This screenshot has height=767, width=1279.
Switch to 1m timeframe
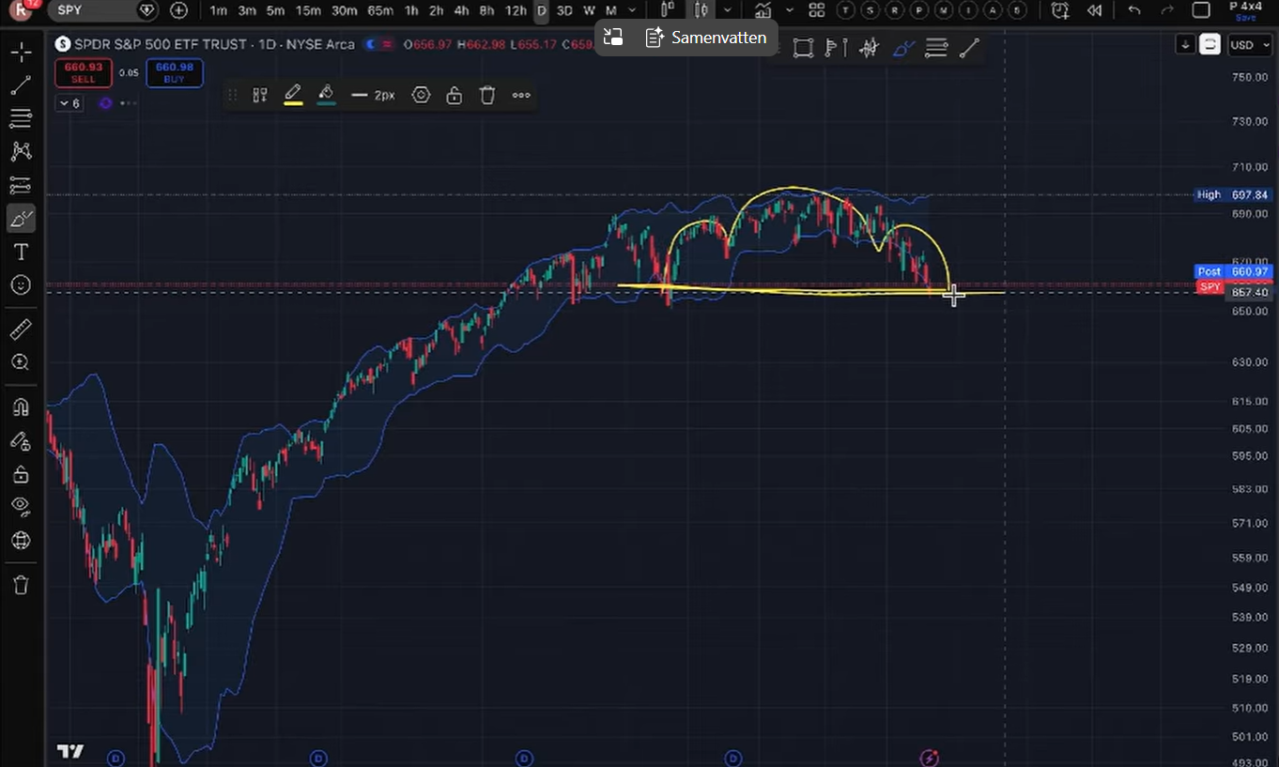[x=218, y=10]
